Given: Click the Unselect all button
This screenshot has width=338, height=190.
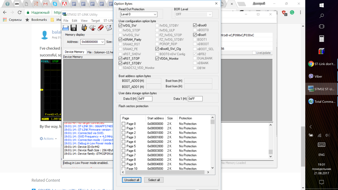Looking at the screenshot, I should tap(132, 180).
